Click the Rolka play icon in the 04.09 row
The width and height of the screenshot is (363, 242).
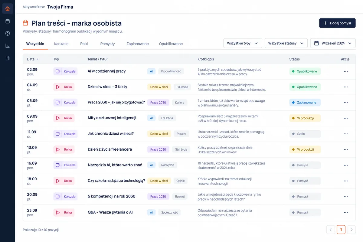57,87
